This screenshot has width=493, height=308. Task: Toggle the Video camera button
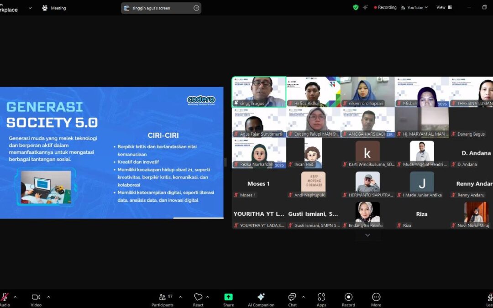click(36, 297)
